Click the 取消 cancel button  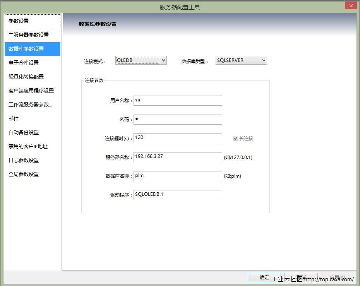click(301, 277)
